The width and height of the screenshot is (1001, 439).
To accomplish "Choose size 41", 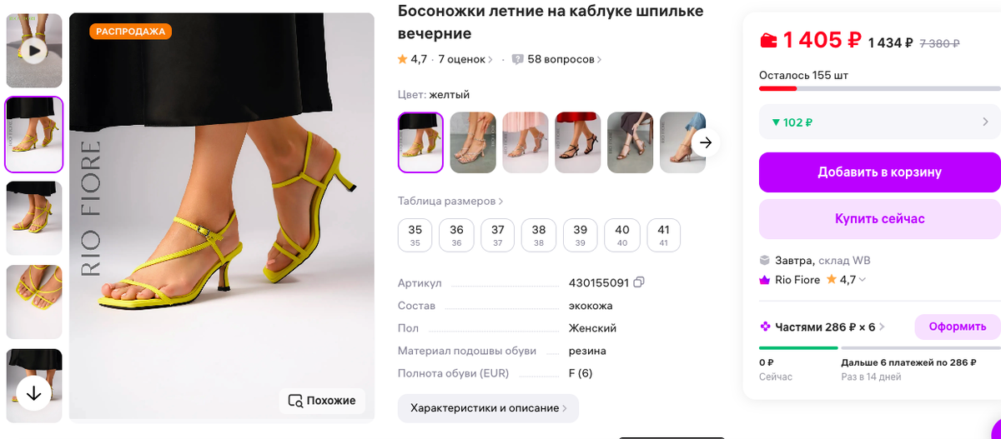I will [664, 235].
